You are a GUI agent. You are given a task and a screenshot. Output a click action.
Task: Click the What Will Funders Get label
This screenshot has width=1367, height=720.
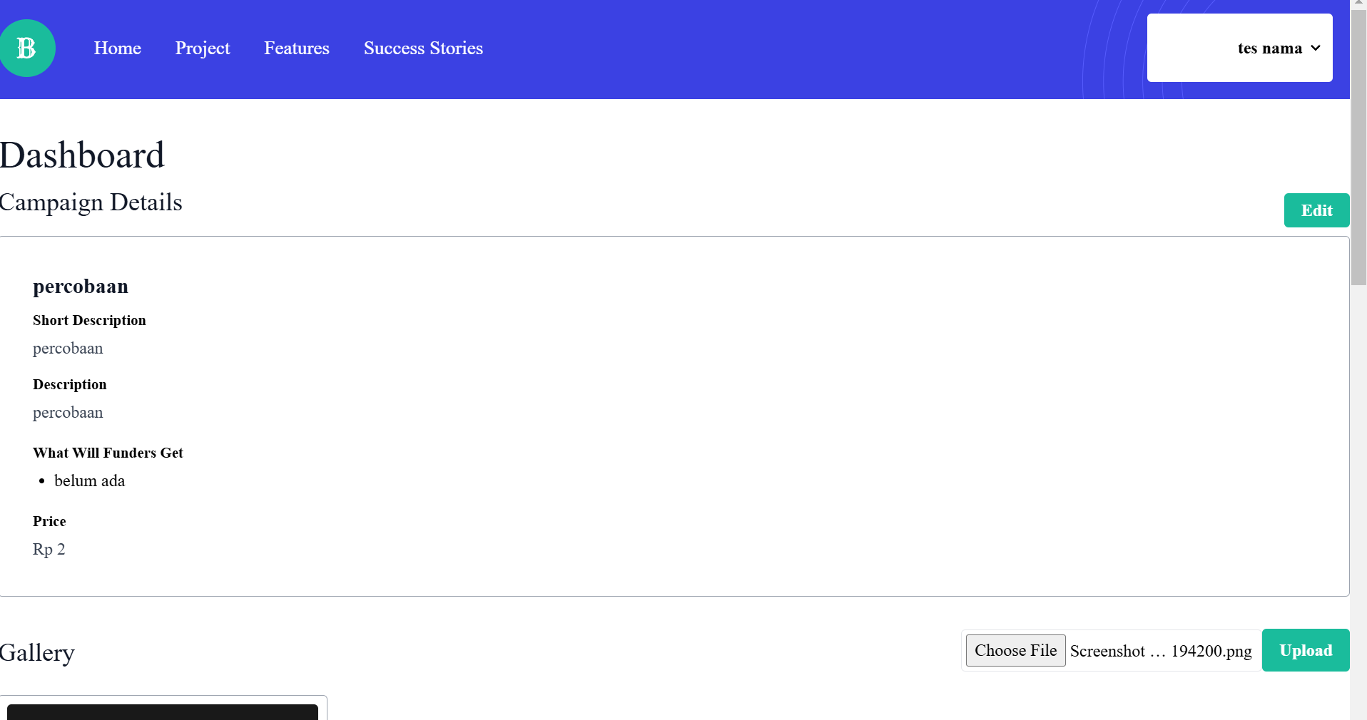[x=108, y=453]
